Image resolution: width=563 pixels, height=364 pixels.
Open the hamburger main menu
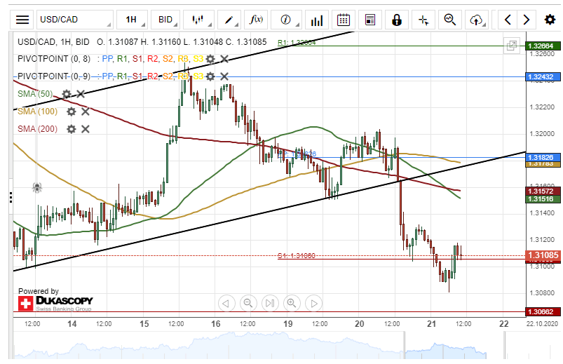(22, 20)
